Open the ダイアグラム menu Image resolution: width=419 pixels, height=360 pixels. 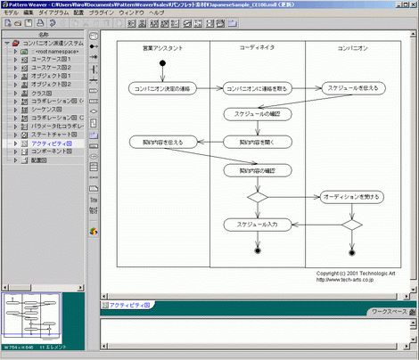[53, 12]
